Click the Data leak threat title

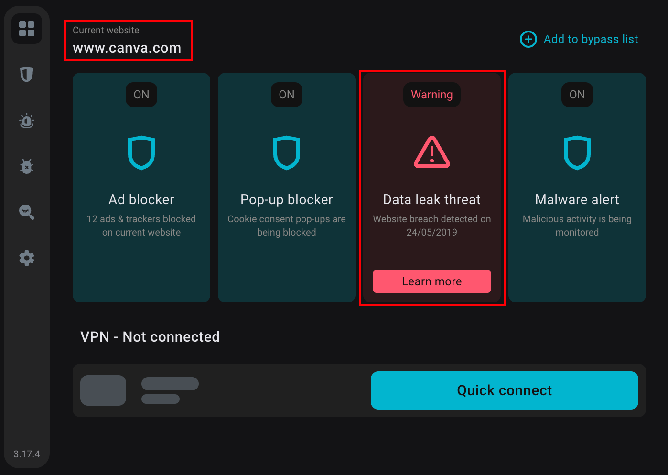point(432,199)
